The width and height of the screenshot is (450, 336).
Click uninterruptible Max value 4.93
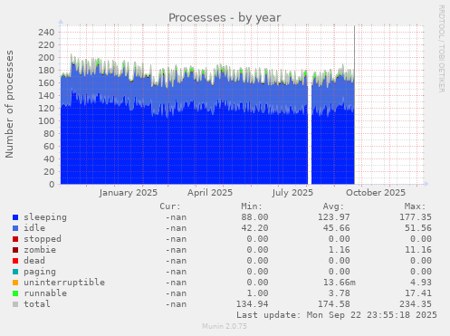421,283
